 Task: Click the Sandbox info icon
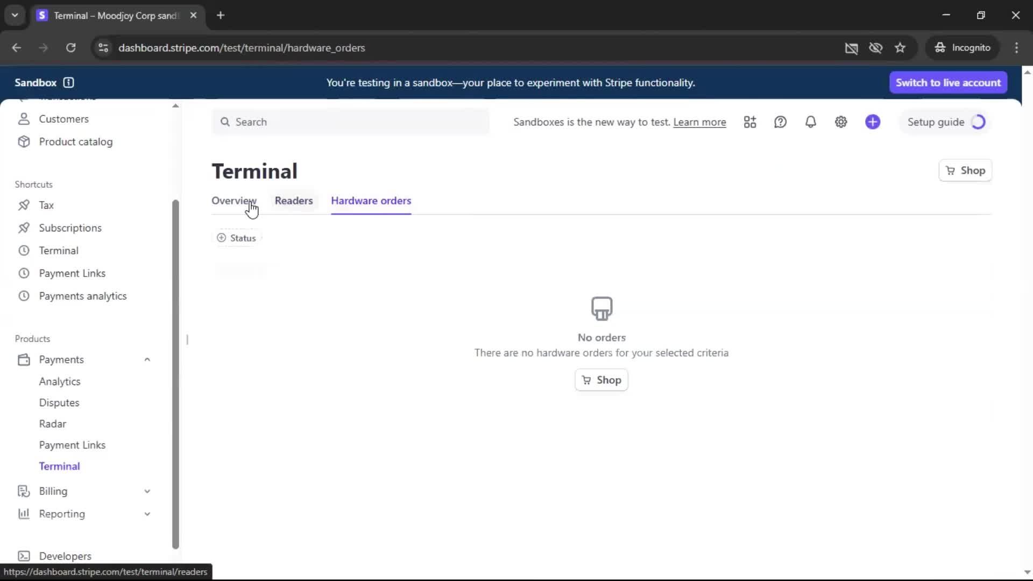[68, 82]
